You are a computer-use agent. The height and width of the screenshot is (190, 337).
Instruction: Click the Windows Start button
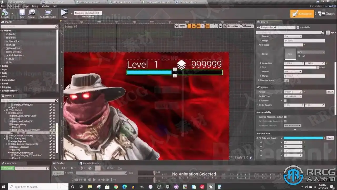click(x=4, y=187)
